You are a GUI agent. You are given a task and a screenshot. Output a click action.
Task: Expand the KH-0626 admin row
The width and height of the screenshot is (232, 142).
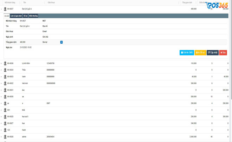click(x=1, y=137)
